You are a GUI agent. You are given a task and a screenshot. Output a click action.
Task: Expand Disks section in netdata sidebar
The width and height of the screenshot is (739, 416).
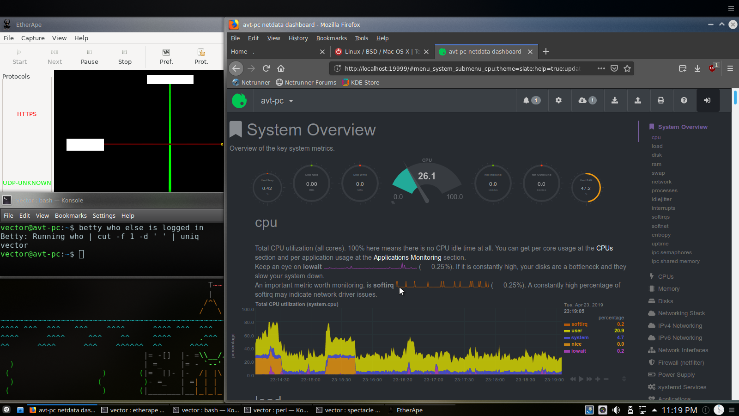point(665,301)
